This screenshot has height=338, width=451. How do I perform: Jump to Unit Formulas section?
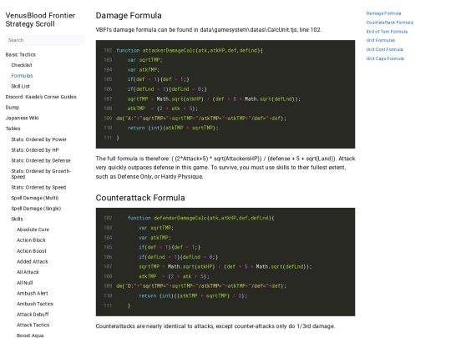381,41
